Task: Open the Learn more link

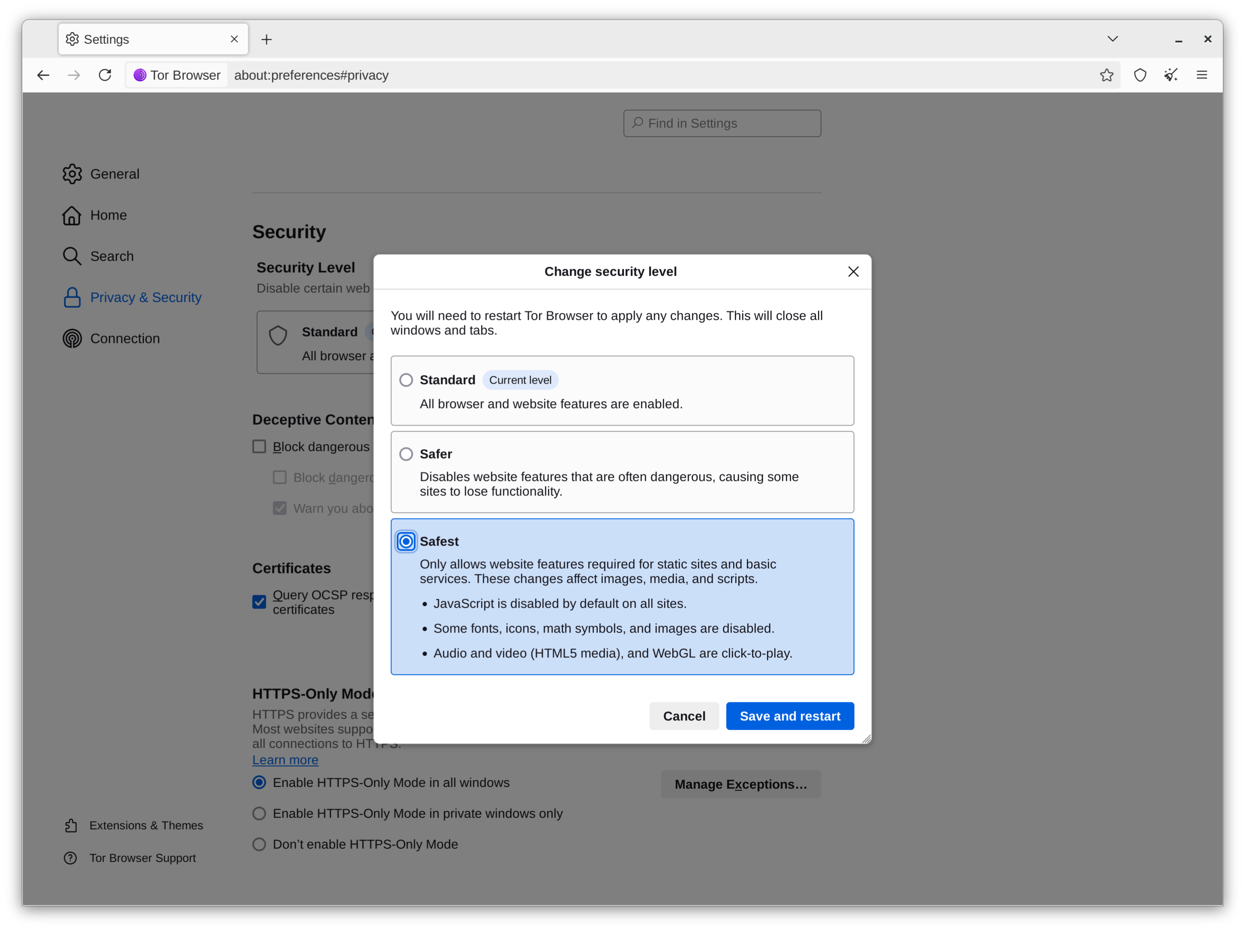Action: [x=285, y=759]
